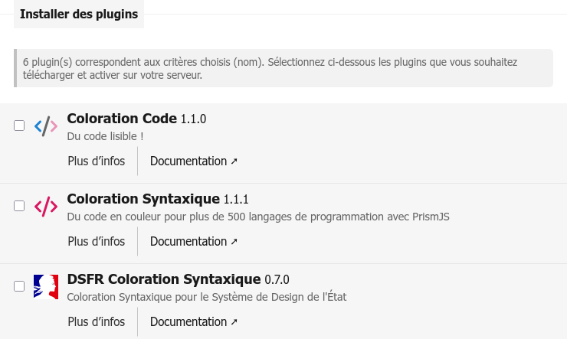567x339 pixels.
Task: Click the DSFR Marianne logo icon
Action: (46, 287)
